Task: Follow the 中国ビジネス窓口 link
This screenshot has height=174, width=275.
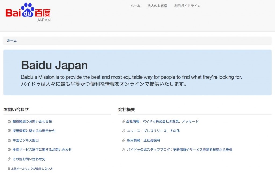Action: click(26, 140)
